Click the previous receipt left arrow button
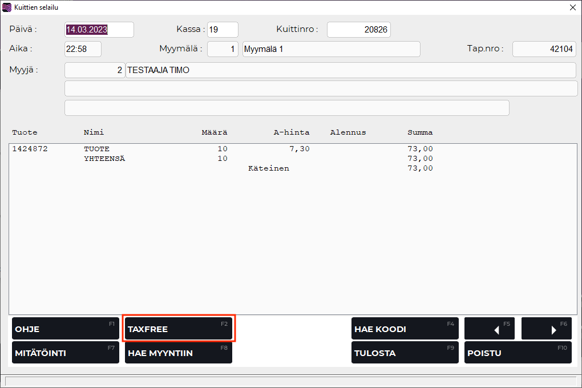 [489, 329]
